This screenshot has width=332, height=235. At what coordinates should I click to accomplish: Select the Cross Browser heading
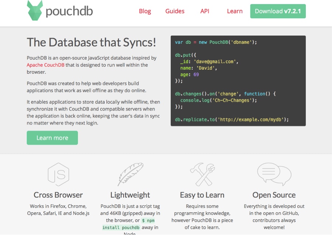coord(58,195)
